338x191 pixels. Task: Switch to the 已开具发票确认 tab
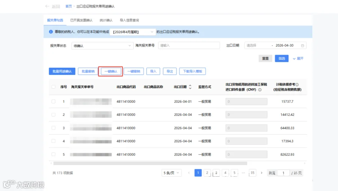(81, 20)
